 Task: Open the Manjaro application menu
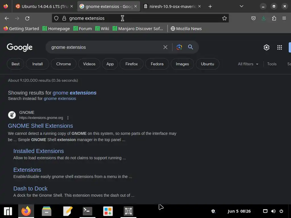(x=8, y=211)
